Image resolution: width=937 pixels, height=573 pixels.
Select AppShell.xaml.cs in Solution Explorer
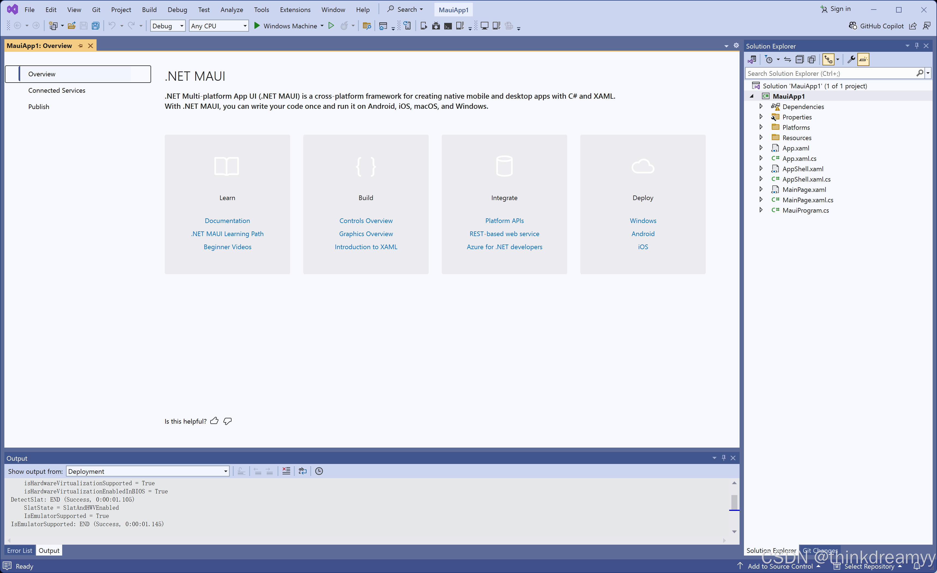(806, 179)
